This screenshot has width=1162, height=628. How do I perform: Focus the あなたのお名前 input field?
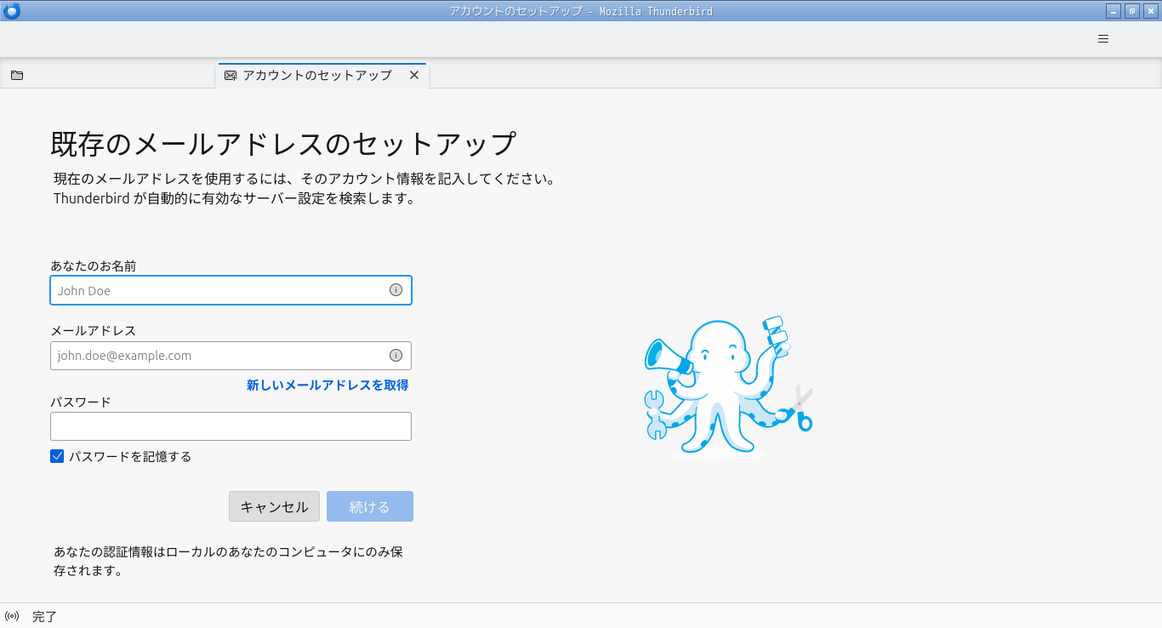point(231,290)
